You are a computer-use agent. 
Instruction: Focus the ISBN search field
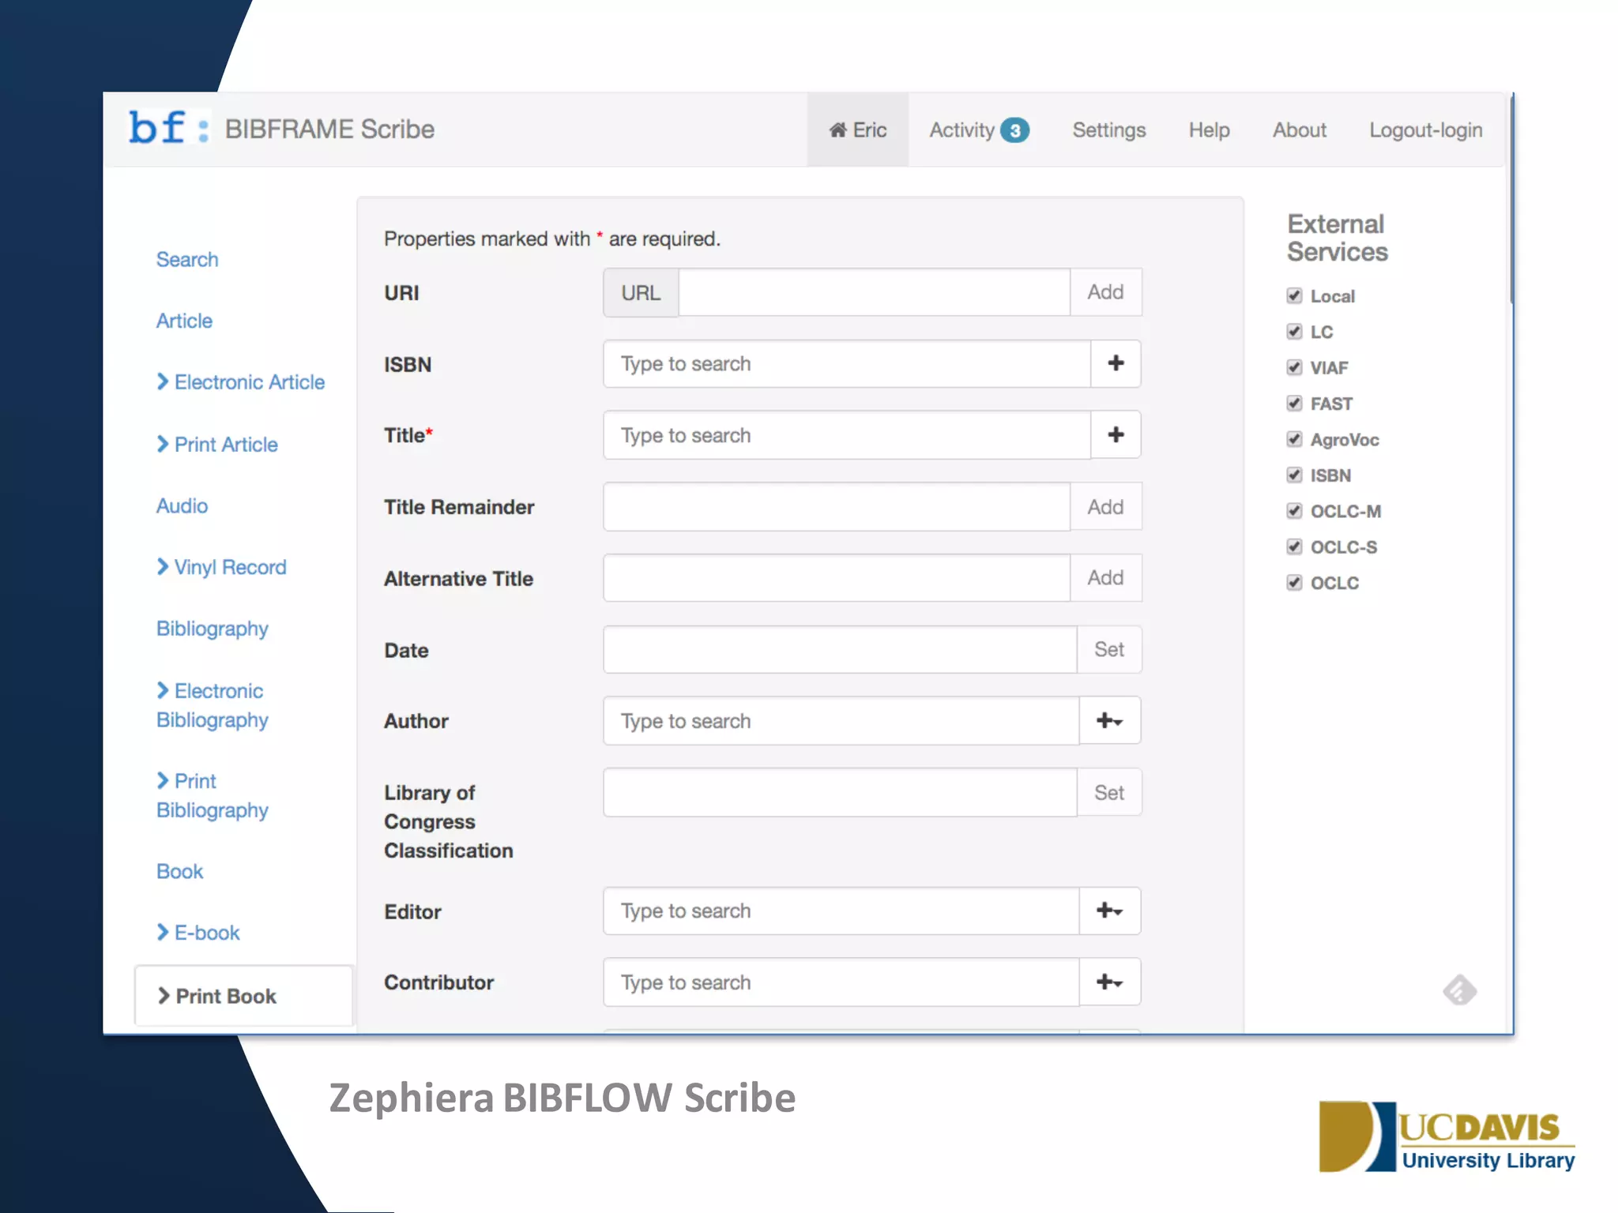pyautogui.click(x=847, y=363)
